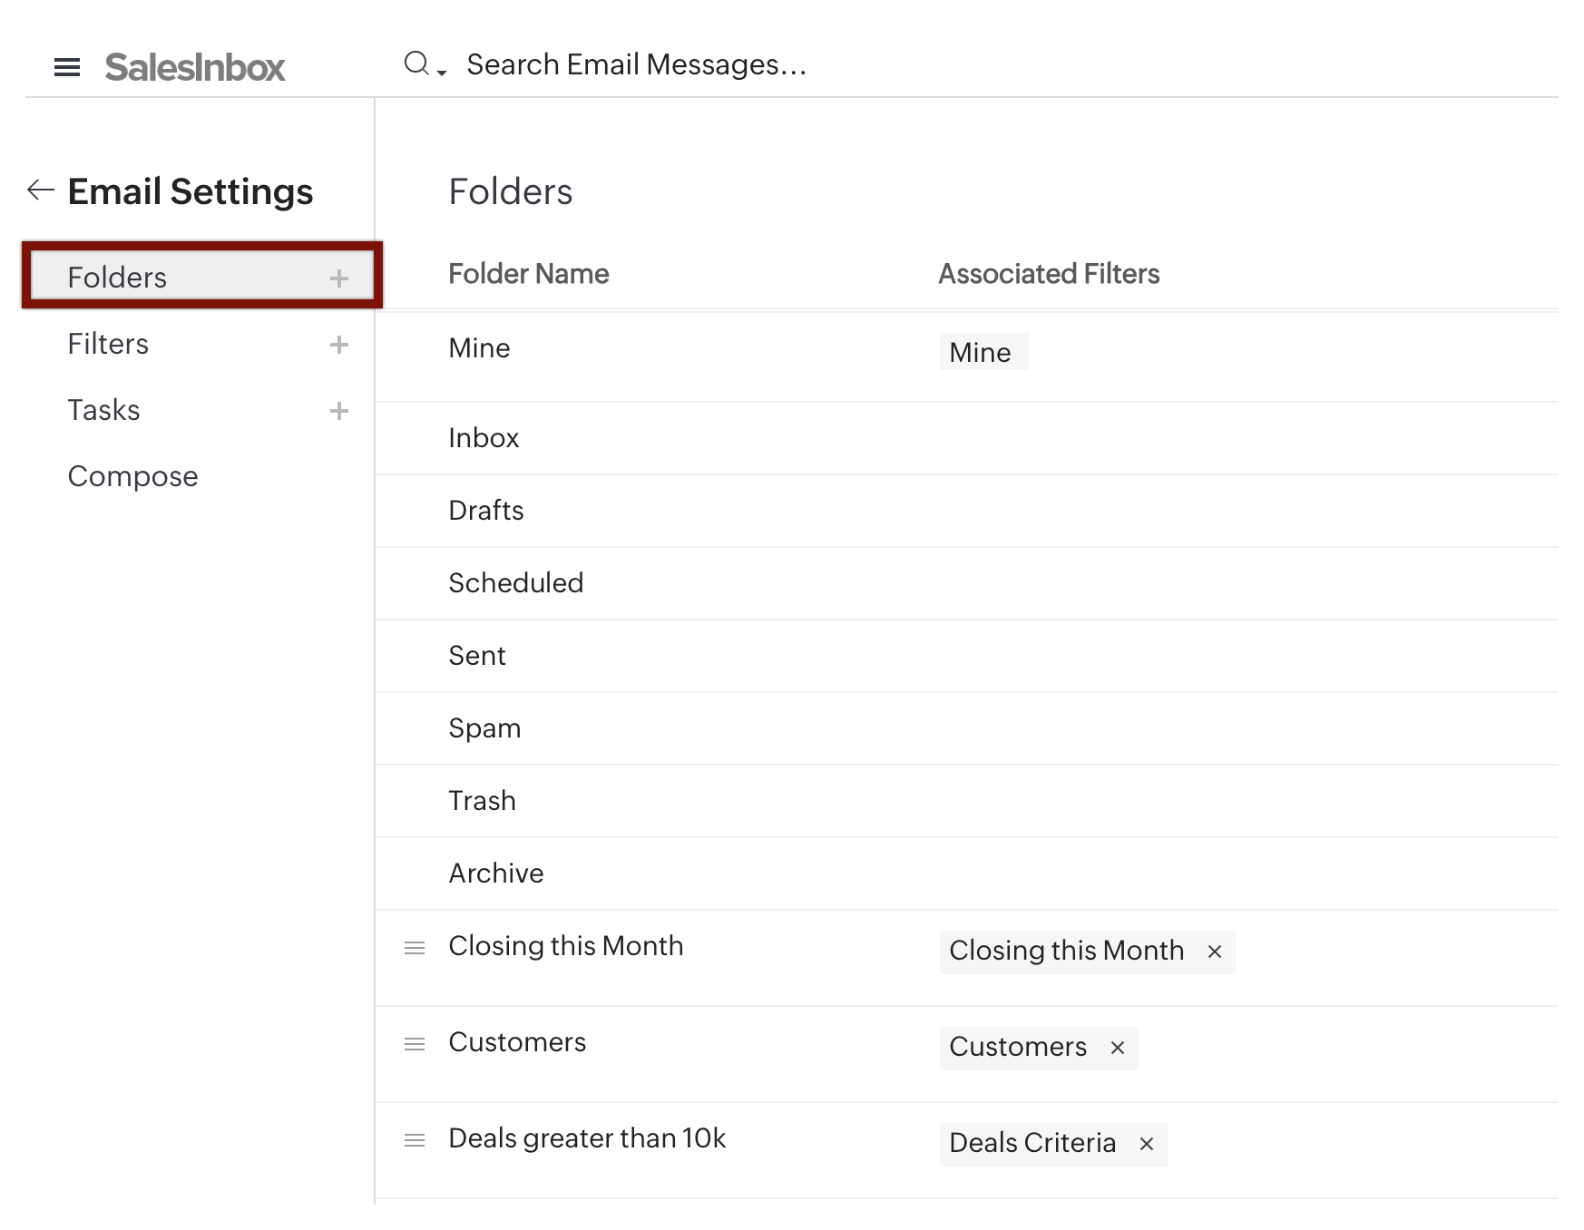Grab the Closing this Month drag handle
This screenshot has width=1584, height=1230.
[x=415, y=948]
